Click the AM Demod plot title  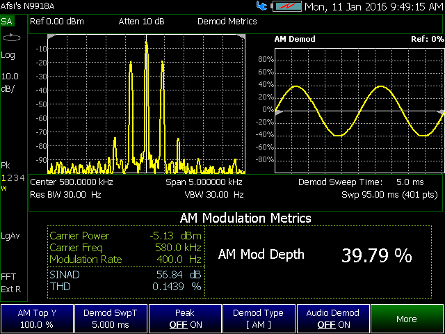pyautogui.click(x=295, y=39)
